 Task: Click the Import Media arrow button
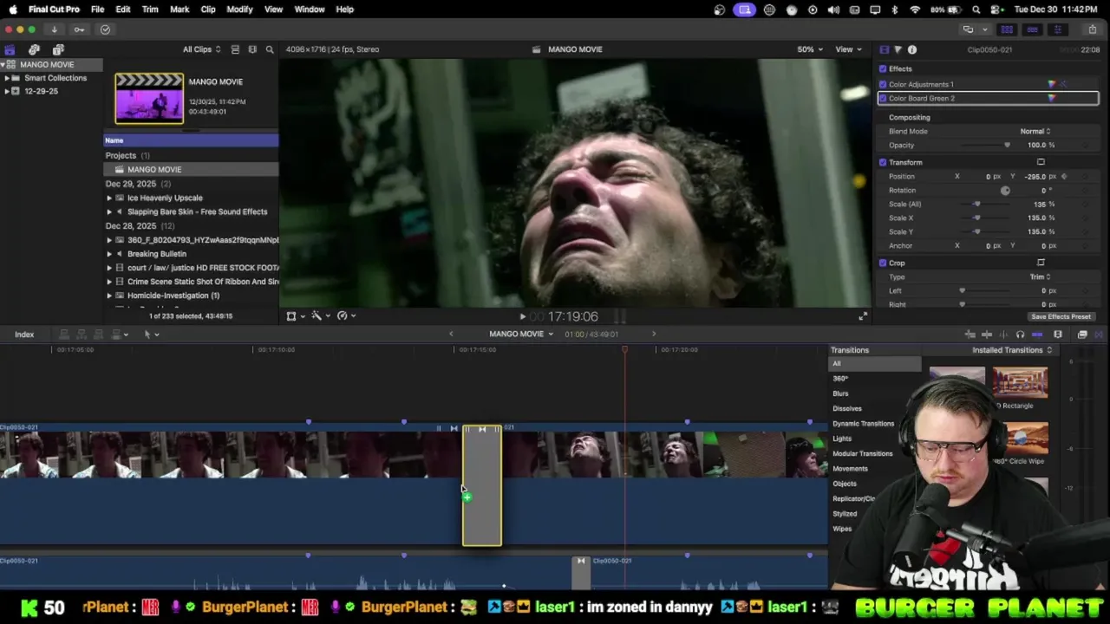click(54, 29)
